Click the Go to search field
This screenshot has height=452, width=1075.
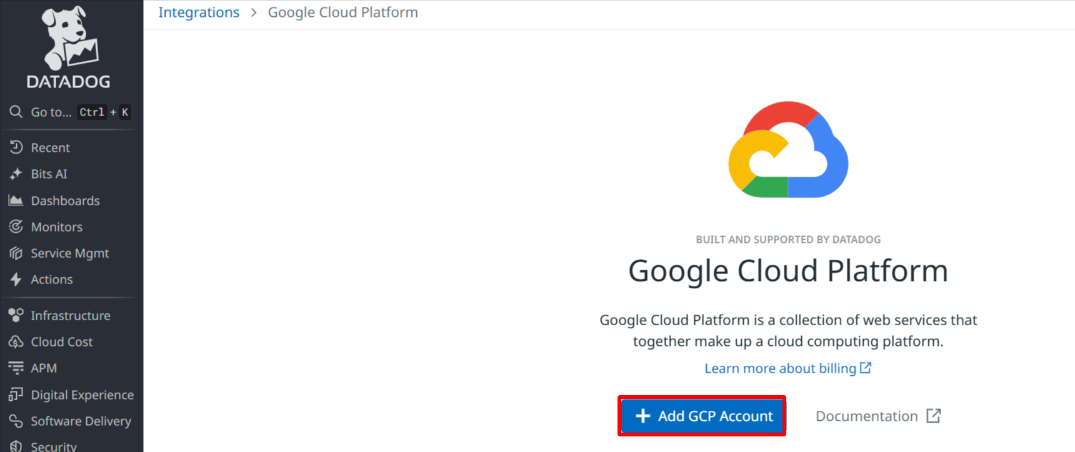51,112
